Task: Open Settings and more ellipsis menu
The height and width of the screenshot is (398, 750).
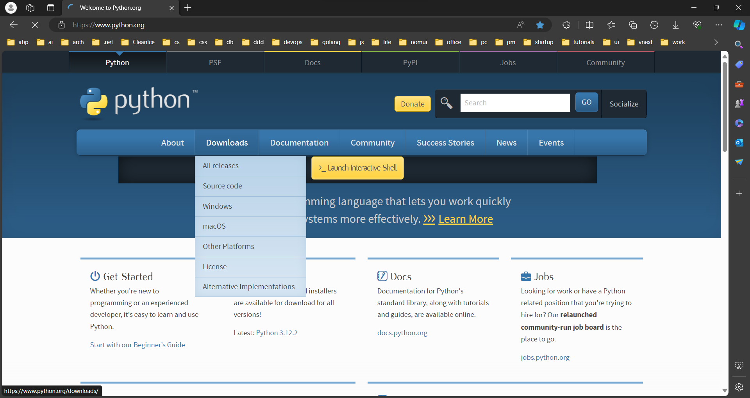Action: point(719,25)
